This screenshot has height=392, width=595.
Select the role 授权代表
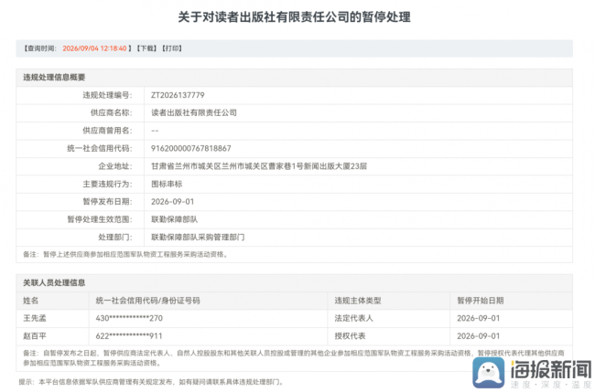350,336
